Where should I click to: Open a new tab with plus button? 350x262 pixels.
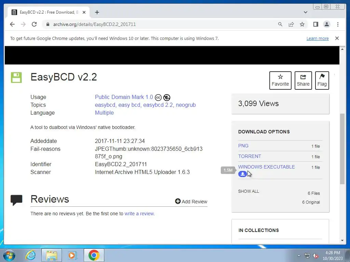click(97, 12)
